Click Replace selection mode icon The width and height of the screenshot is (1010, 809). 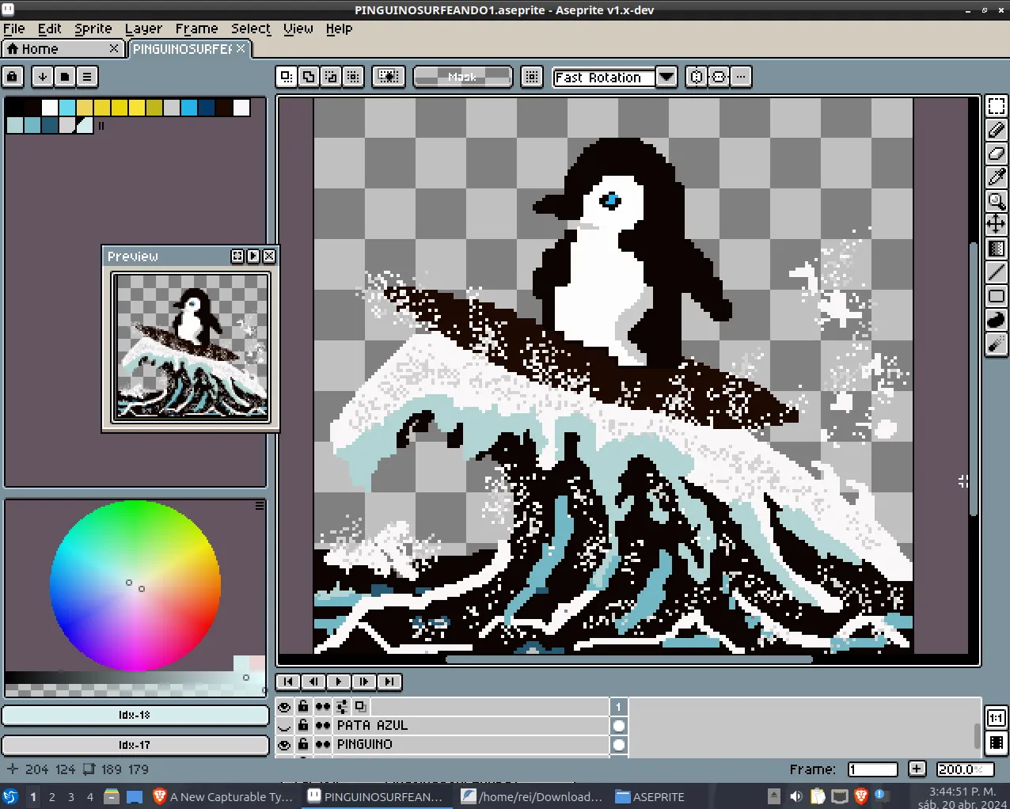click(x=287, y=77)
